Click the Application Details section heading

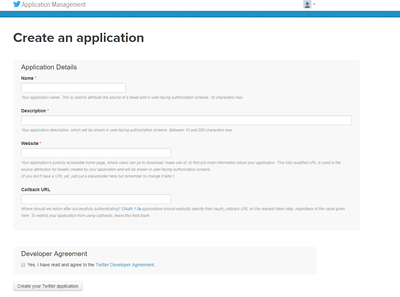click(49, 67)
